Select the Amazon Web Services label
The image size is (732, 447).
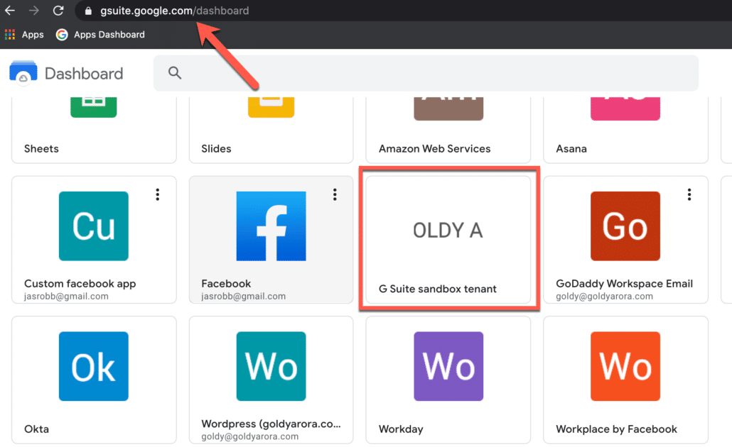coord(435,149)
